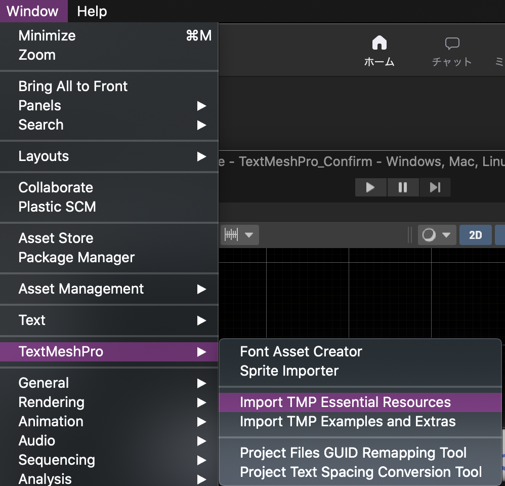Click the home icon tab
Screen dimensions: 505x486
[379, 51]
